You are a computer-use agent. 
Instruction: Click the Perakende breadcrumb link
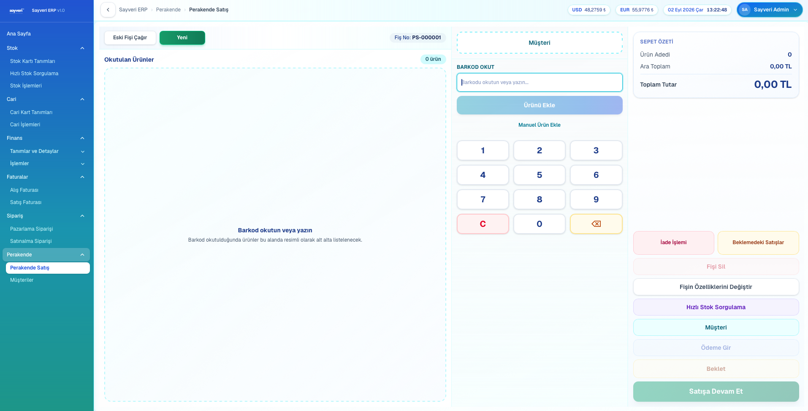click(x=168, y=10)
